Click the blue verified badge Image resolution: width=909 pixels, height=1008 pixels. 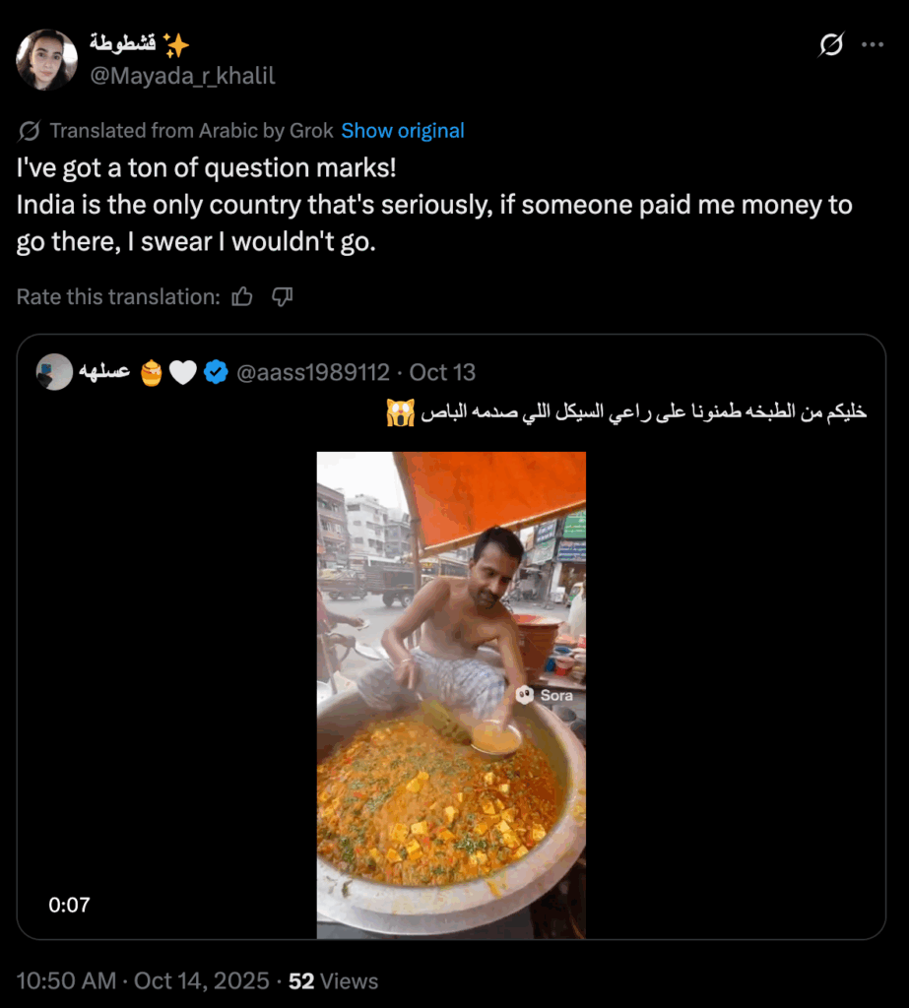click(217, 372)
